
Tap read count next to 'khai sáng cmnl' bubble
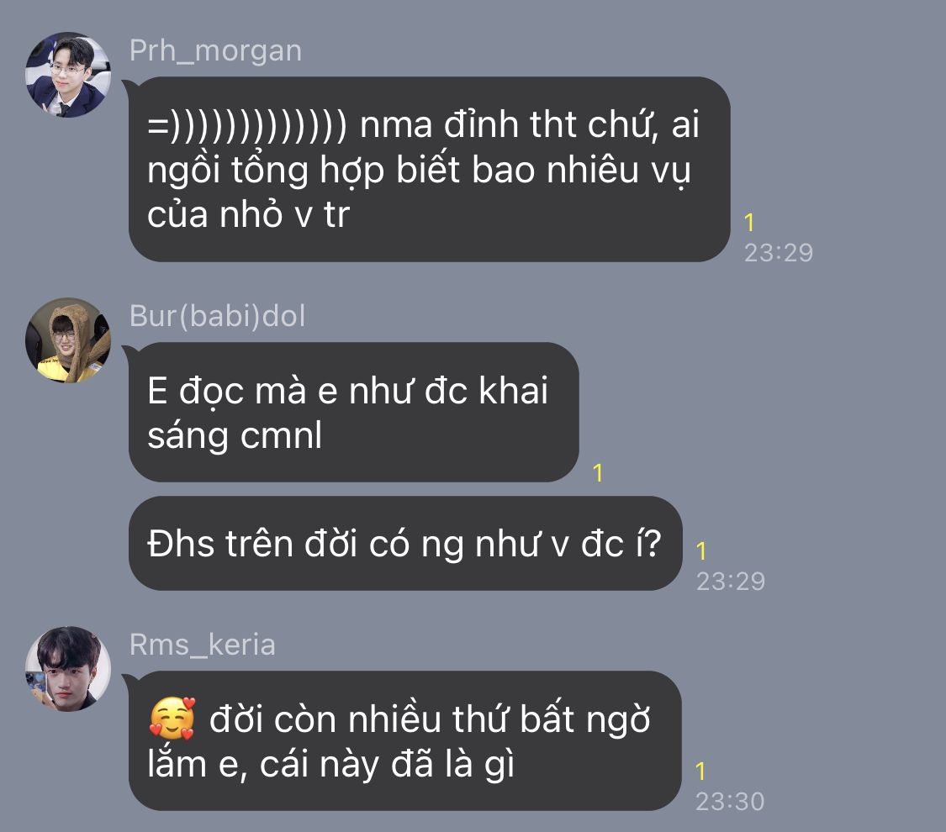point(598,473)
